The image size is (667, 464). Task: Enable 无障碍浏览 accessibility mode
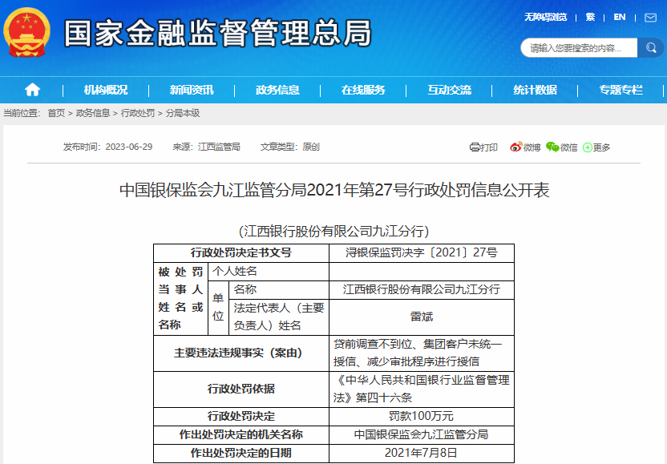545,17
